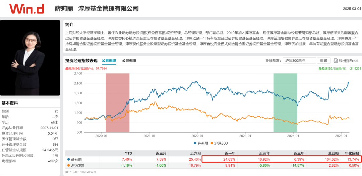Click the 简介 section heading
The height and width of the screenshot is (176, 362).
pyautogui.click(x=69, y=25)
